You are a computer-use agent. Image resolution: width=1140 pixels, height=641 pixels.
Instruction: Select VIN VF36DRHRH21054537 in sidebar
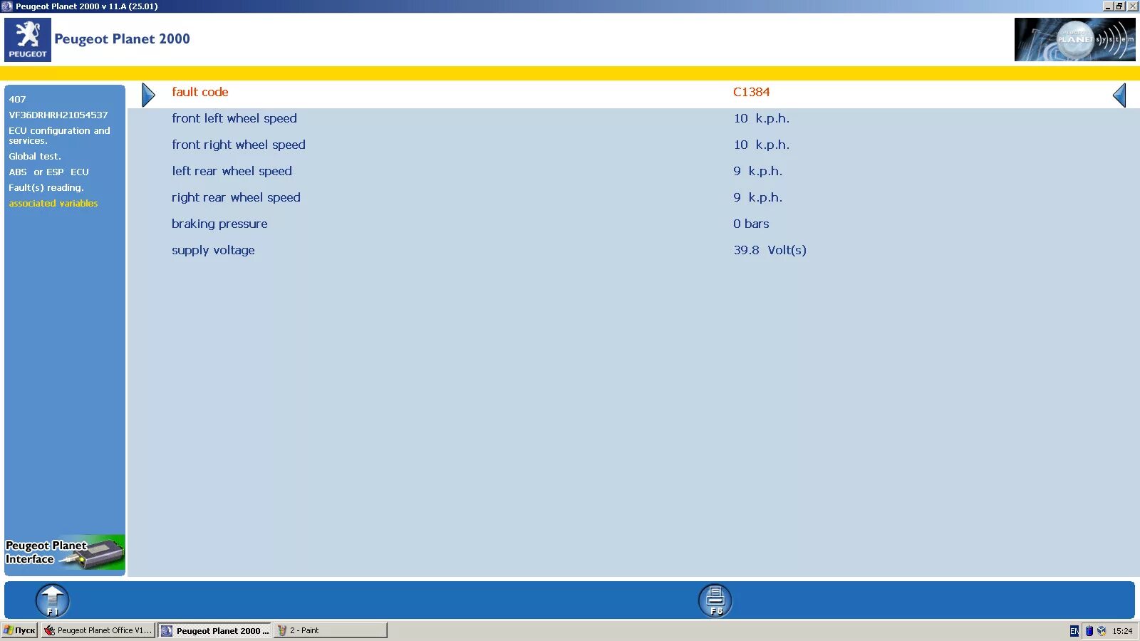point(58,115)
